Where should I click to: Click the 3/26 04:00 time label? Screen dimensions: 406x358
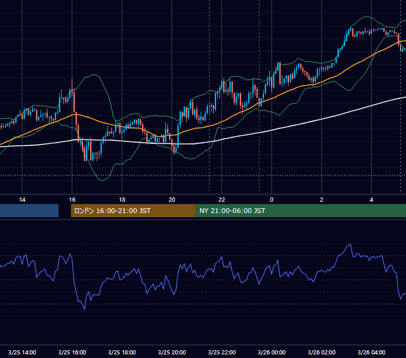371,352
